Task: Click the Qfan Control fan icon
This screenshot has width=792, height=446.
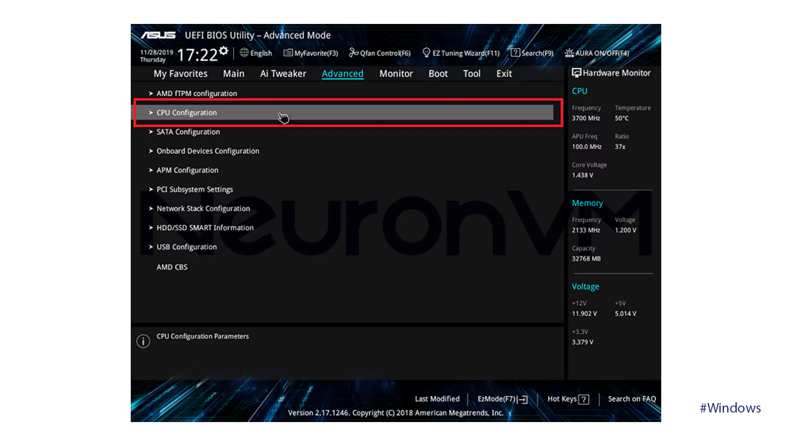Action: pyautogui.click(x=354, y=52)
